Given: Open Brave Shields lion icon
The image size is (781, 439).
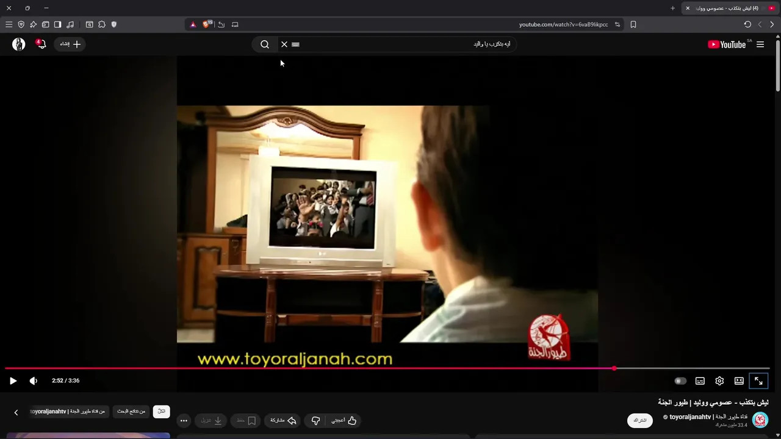Looking at the screenshot, I should (x=207, y=24).
